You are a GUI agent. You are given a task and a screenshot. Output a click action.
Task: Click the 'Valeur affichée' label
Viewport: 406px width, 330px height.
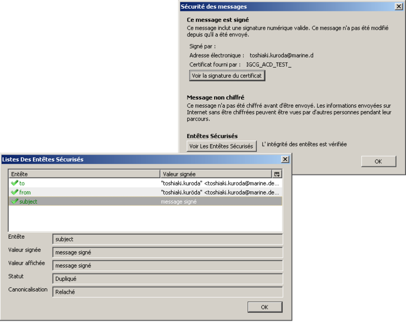click(x=26, y=263)
